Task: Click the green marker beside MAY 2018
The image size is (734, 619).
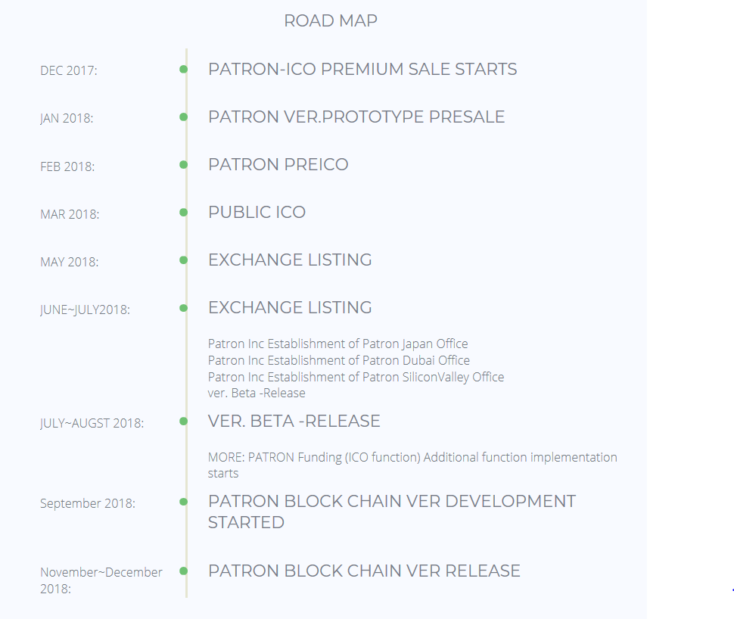Action: pyautogui.click(x=183, y=260)
